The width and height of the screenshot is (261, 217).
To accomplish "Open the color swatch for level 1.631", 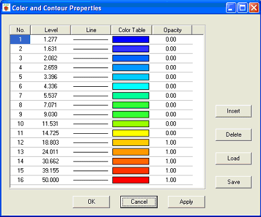I will coord(130,49).
